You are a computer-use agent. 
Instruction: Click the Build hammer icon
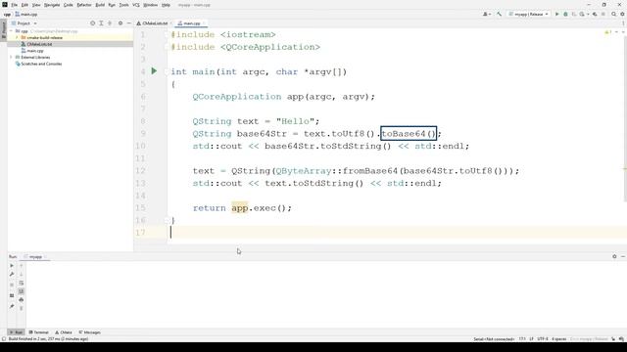pos(499,15)
